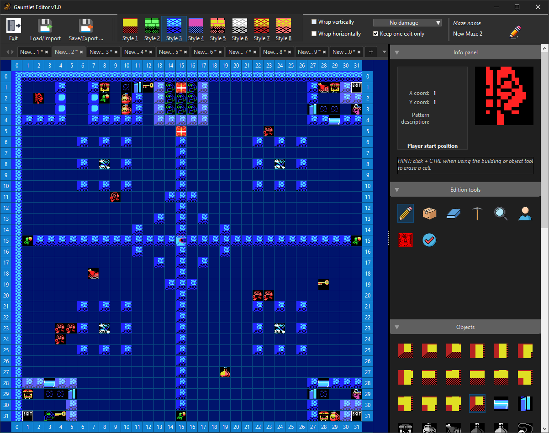Add a new maze tab with plus
The height and width of the screenshot is (433, 549).
pos(371,52)
